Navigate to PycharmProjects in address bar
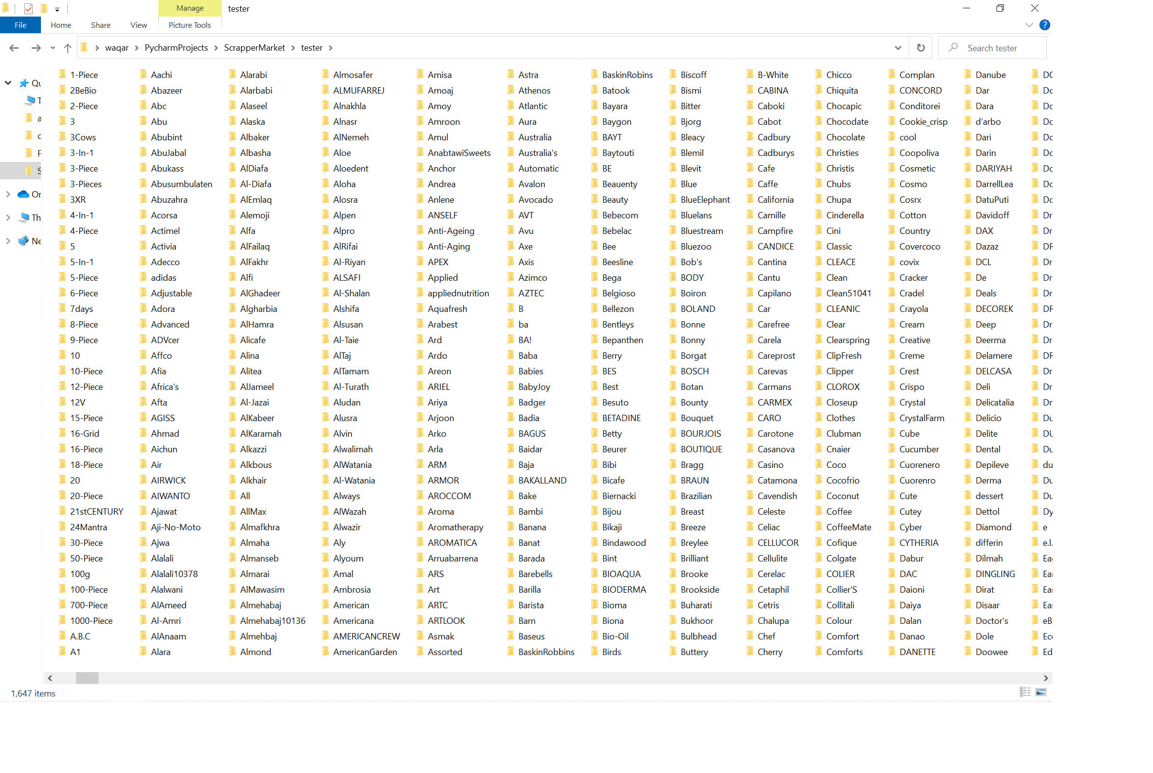 [x=176, y=48]
